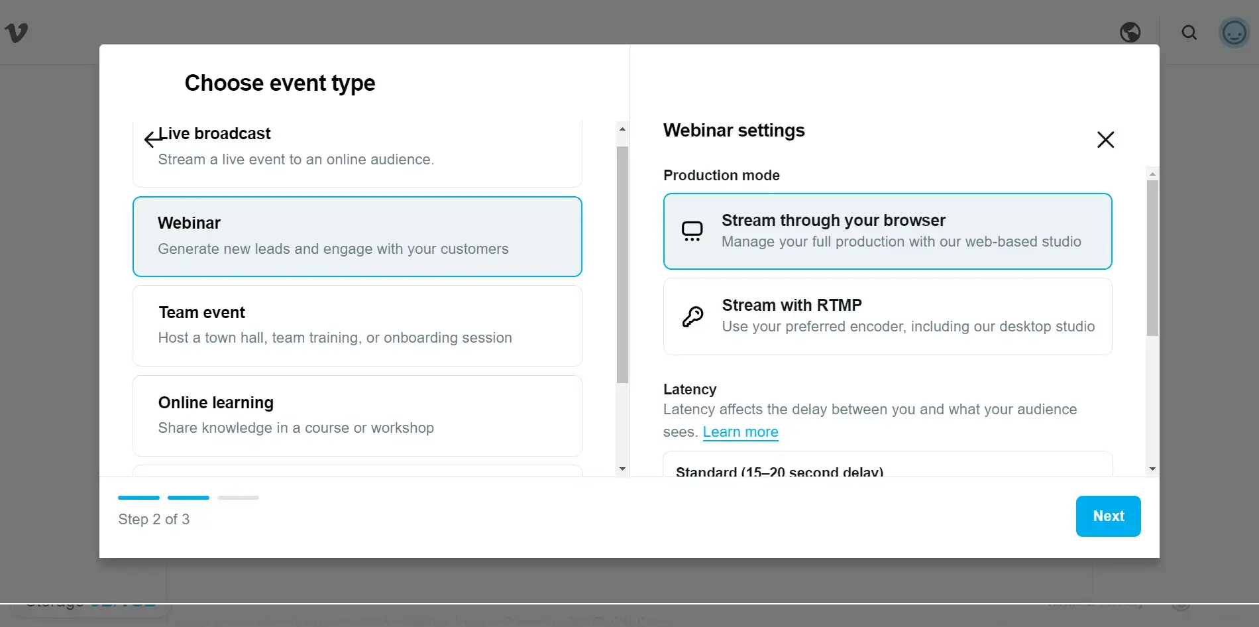The image size is (1259, 627).
Task: Click the search magnifier icon
Action: [1189, 32]
